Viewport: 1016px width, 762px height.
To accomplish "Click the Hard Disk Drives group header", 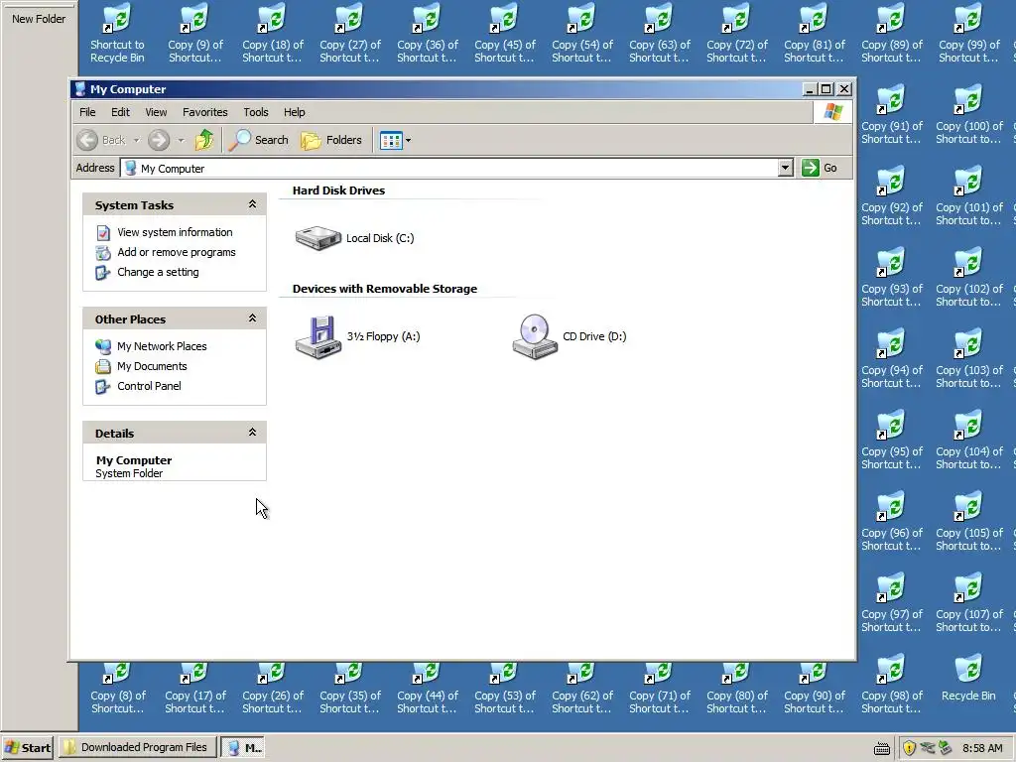I will pyautogui.click(x=338, y=190).
